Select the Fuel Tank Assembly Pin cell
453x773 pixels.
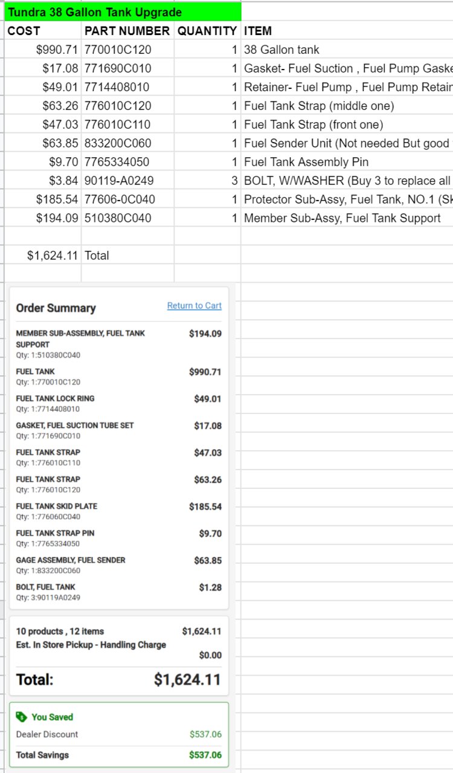(x=347, y=162)
